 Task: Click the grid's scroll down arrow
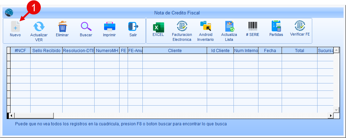click(x=336, y=110)
